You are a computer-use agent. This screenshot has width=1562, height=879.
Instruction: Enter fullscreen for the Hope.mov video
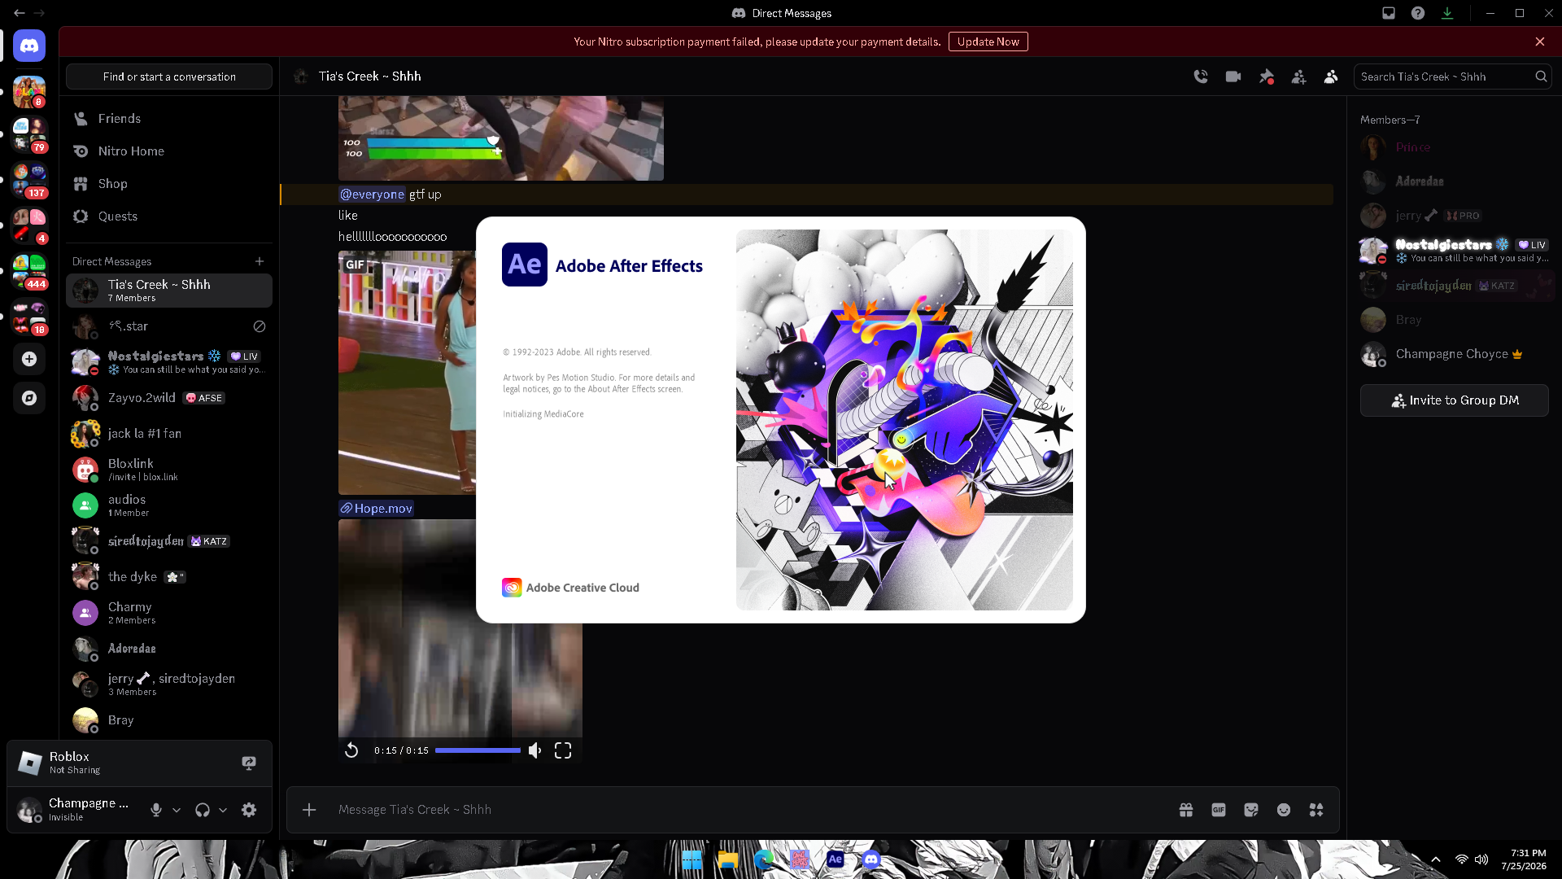pos(563,750)
